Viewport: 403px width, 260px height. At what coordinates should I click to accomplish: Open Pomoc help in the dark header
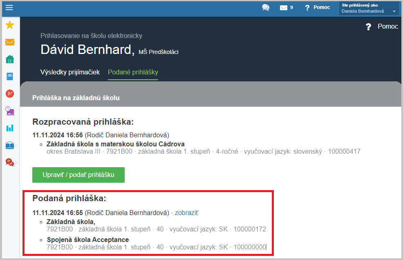[382, 27]
